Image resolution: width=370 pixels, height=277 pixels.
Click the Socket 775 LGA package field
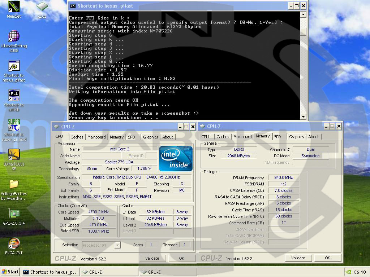119,162
